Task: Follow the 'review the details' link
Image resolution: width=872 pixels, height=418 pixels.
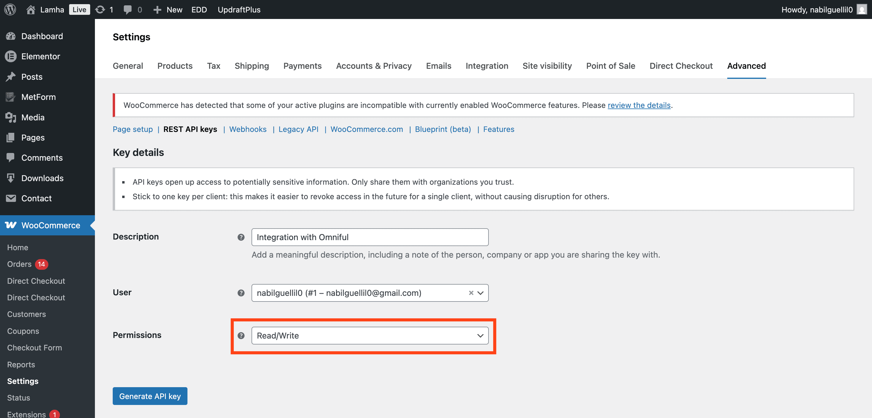Action: point(639,105)
